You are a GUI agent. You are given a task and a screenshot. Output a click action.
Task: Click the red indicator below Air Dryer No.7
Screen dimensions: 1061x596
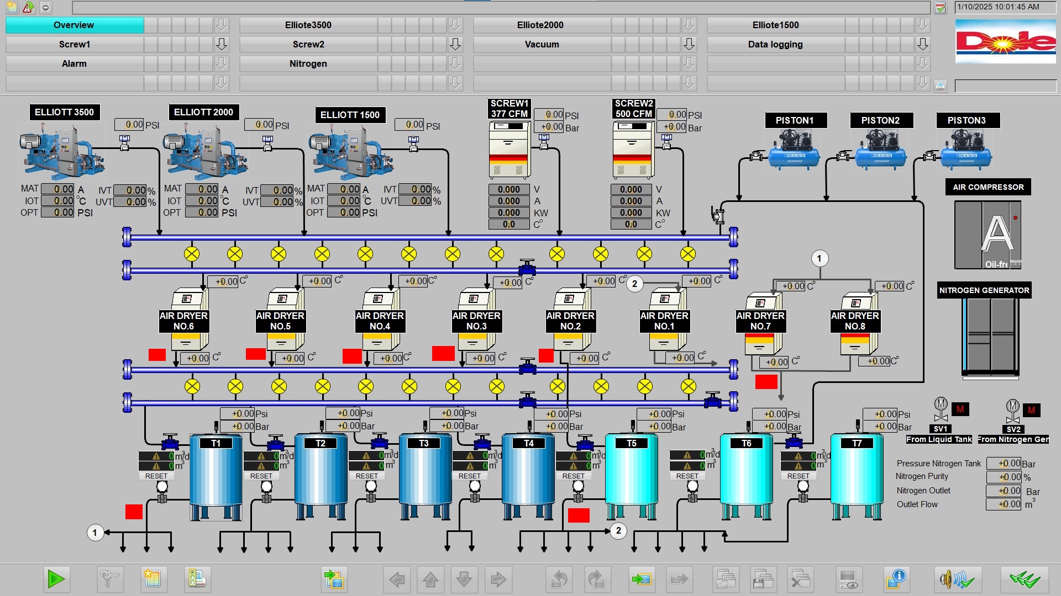(766, 381)
